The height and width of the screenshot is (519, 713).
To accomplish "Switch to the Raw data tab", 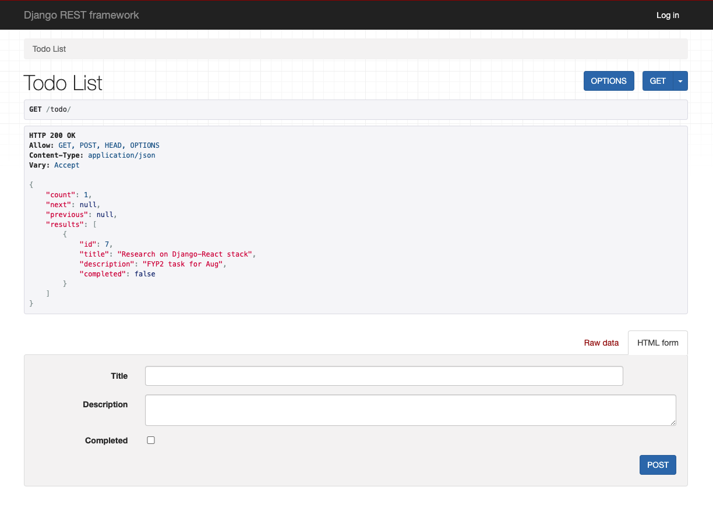I will point(601,343).
